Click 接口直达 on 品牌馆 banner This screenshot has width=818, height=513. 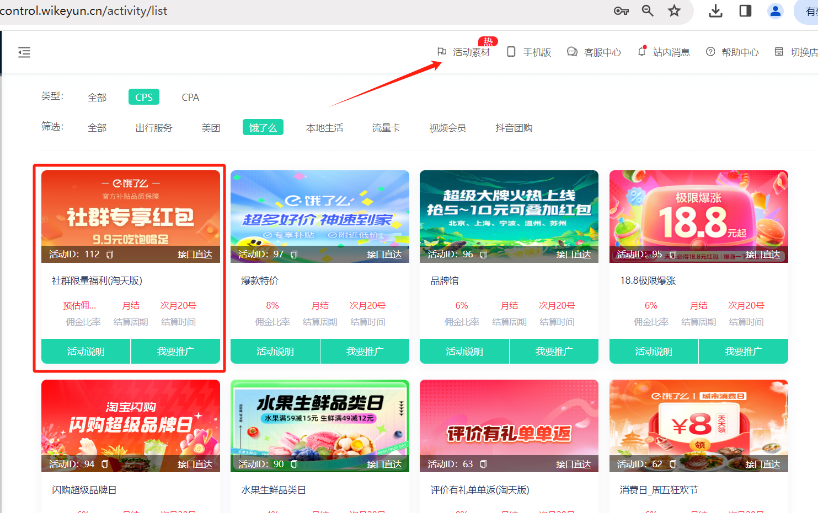[x=573, y=255]
